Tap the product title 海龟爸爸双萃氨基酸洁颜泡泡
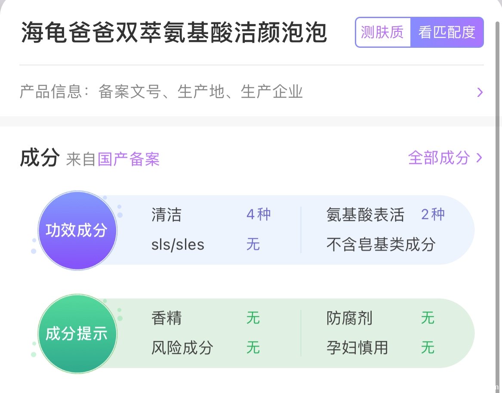This screenshot has height=393, width=502. click(174, 33)
